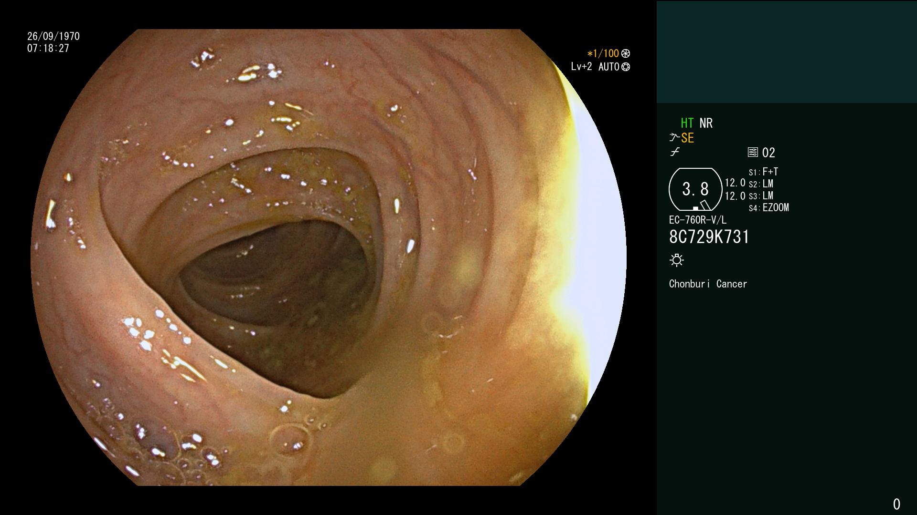Viewport: 917px width, 515px height.
Task: Click the date 26/09/1970
Action: 53,36
